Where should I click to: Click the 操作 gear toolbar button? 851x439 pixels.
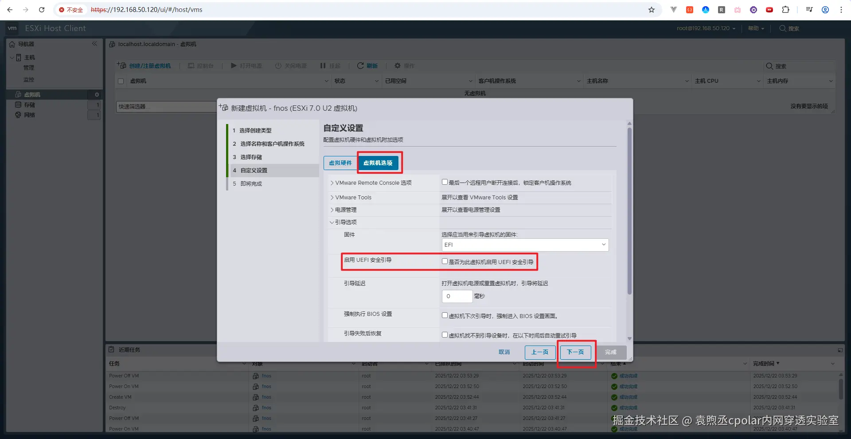405,66
